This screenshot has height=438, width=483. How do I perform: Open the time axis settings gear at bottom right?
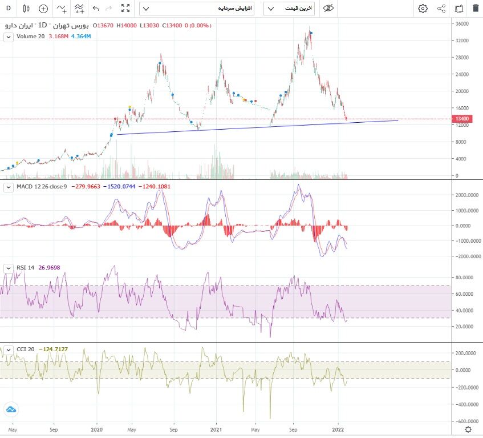click(468, 429)
